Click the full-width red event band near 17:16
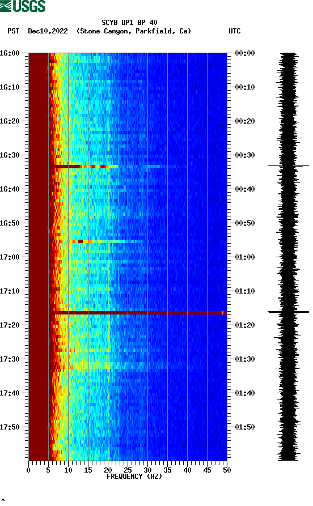 pyautogui.click(x=139, y=313)
